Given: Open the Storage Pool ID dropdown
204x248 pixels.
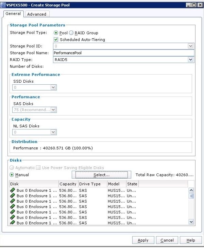Looking at the screenshot, I should pyautogui.click(x=190, y=46).
